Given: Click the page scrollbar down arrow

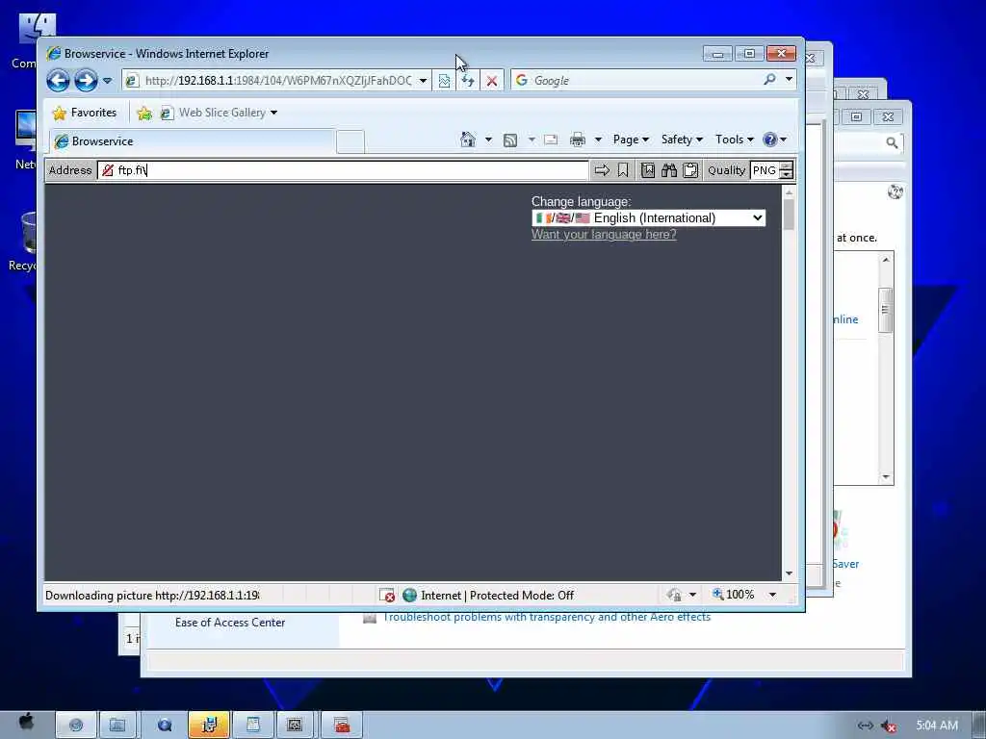Looking at the screenshot, I should pos(789,573).
